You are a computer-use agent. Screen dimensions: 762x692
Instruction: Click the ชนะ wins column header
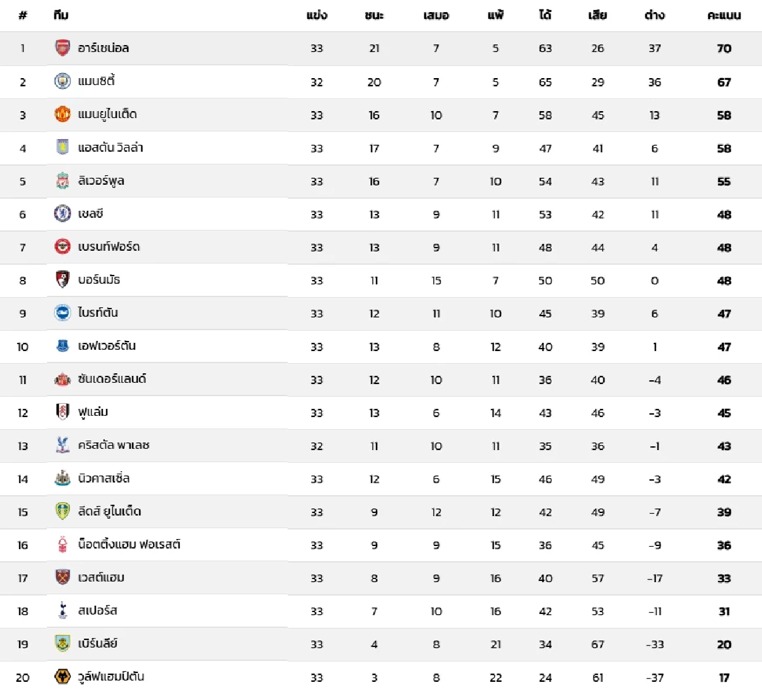(374, 15)
